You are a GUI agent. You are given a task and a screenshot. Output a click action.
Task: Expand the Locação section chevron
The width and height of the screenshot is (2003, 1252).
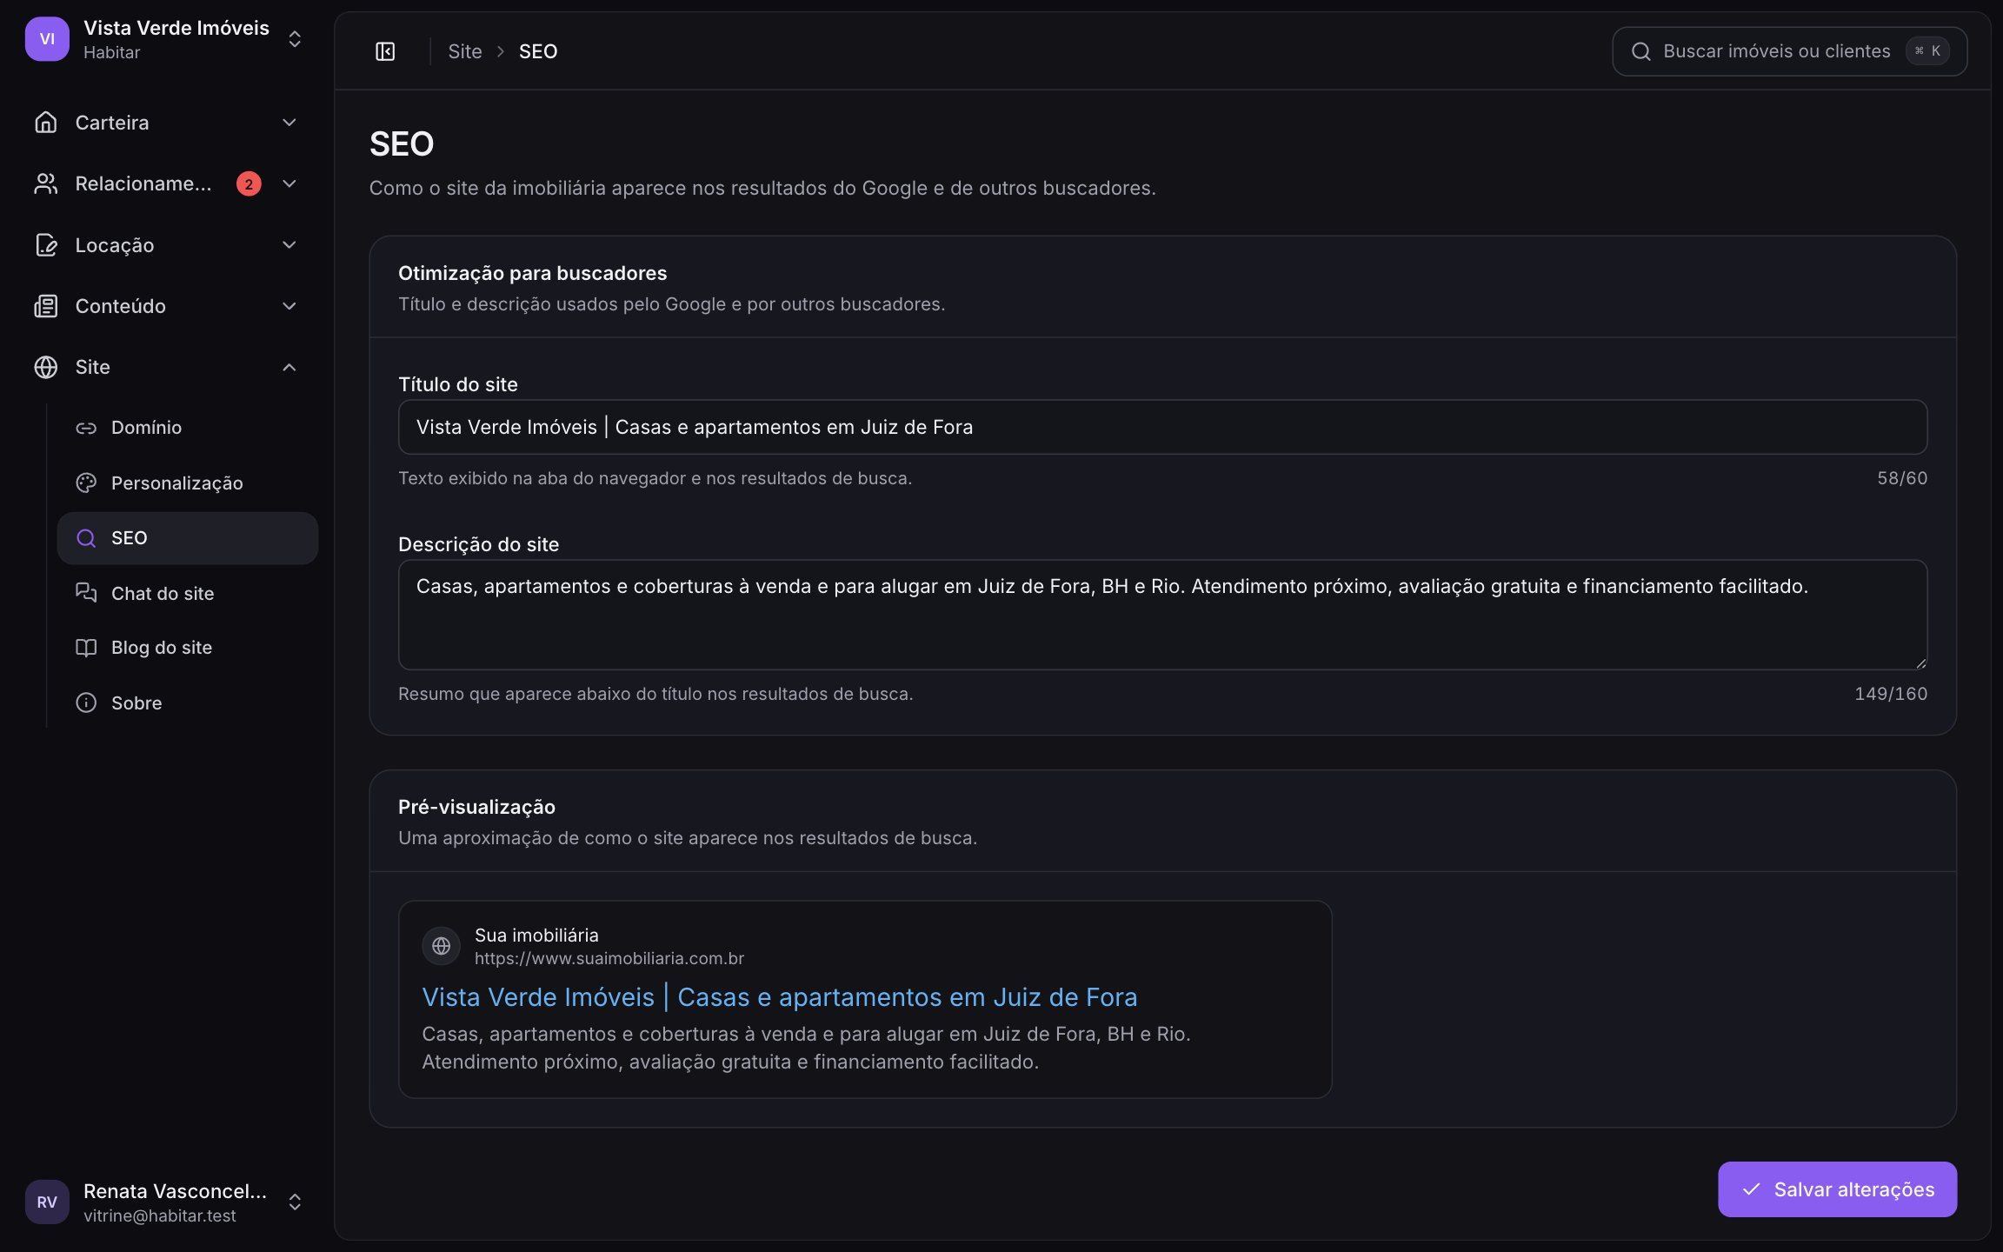click(289, 245)
